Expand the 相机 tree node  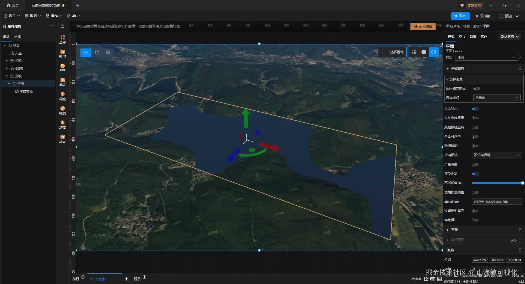[7, 61]
